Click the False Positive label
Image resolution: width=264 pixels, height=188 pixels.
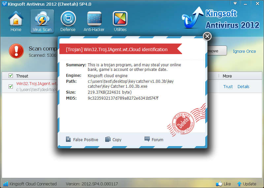pyautogui.click(x=85, y=140)
